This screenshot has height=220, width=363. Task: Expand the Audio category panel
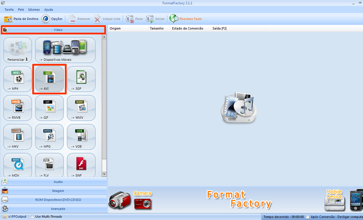(54, 182)
